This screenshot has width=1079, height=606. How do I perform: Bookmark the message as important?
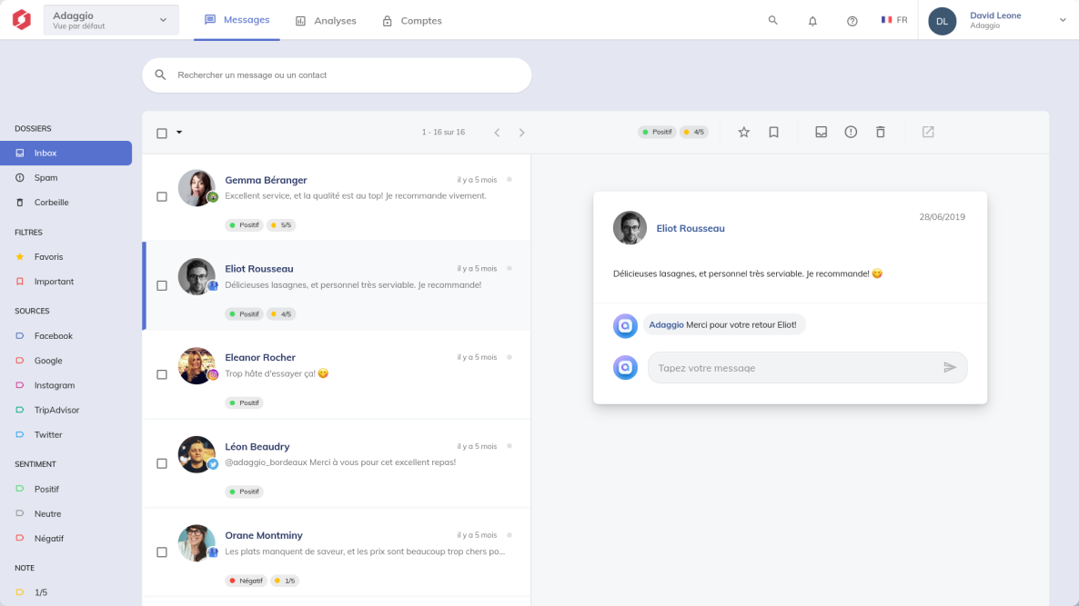coord(773,132)
